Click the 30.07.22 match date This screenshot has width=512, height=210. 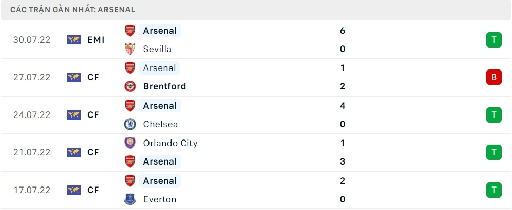point(32,40)
